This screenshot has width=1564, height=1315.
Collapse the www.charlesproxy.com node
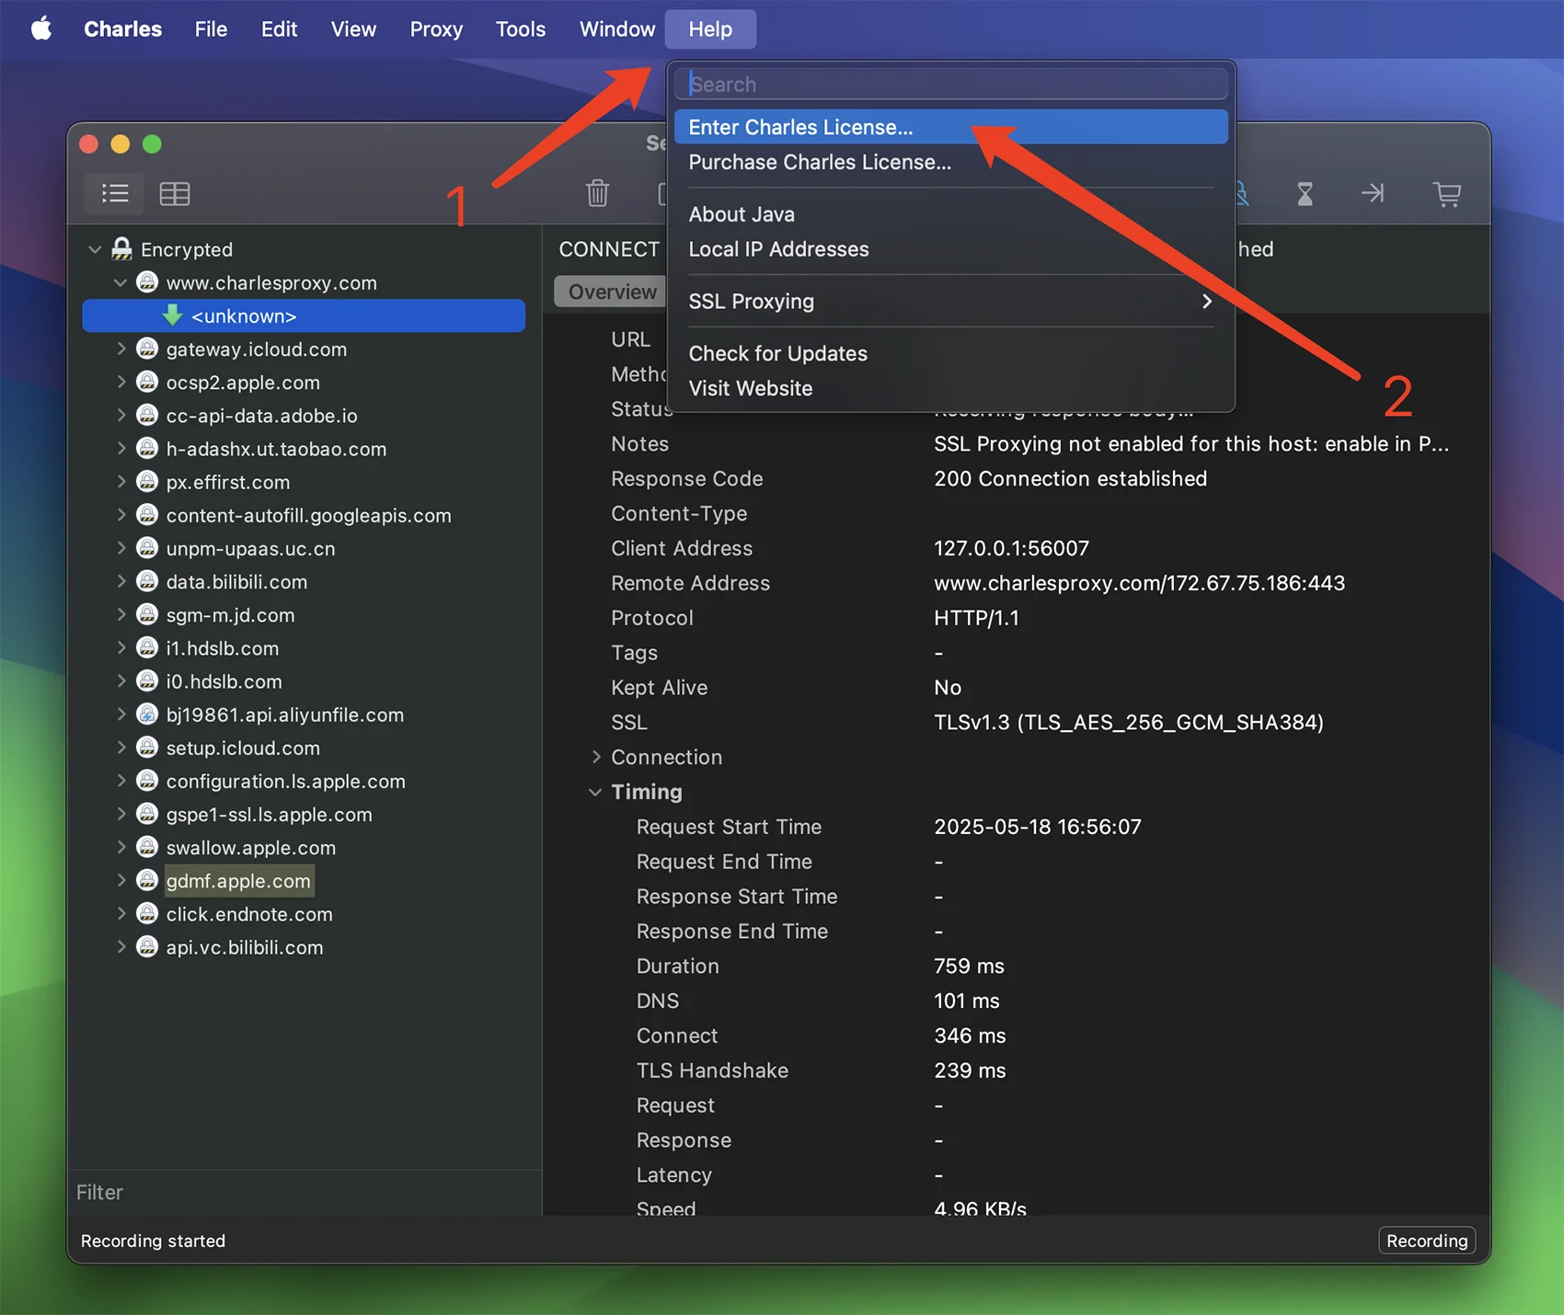(x=121, y=282)
